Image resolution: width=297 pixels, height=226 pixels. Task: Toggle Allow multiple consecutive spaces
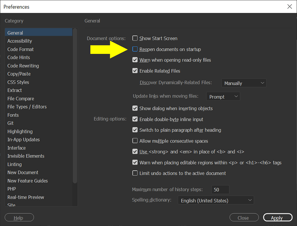coord(135,141)
